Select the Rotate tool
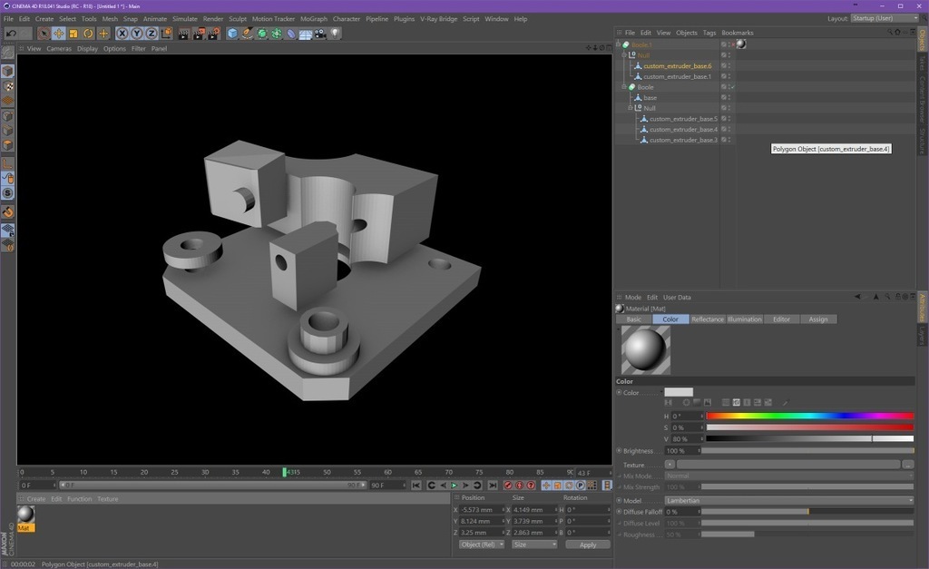The width and height of the screenshot is (929, 569). [88, 34]
